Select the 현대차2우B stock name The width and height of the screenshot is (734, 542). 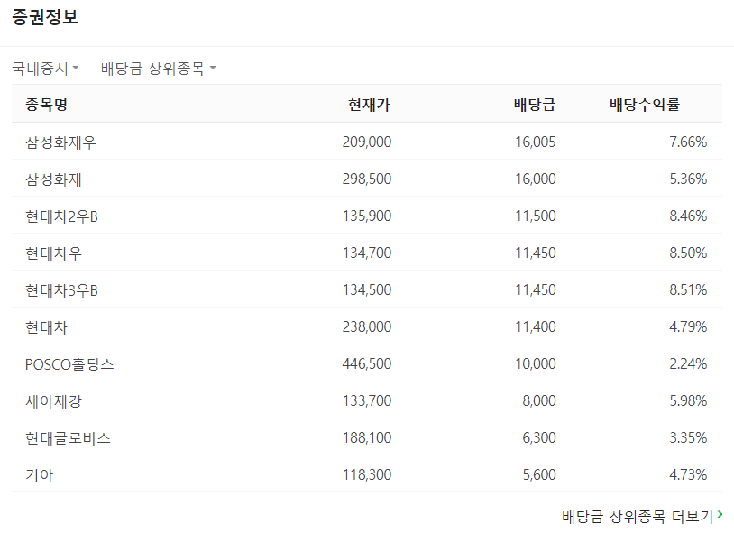61,216
